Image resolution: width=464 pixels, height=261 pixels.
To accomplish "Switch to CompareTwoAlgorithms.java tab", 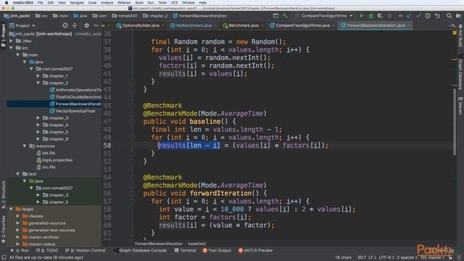I will (302, 25).
